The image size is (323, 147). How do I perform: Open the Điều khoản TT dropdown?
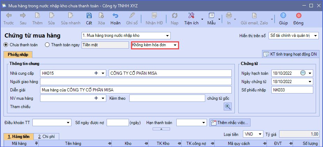[68, 123]
